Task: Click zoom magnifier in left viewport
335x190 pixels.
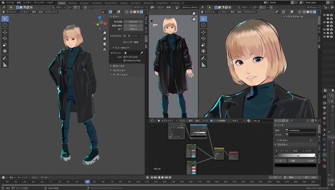Action: click(x=104, y=33)
